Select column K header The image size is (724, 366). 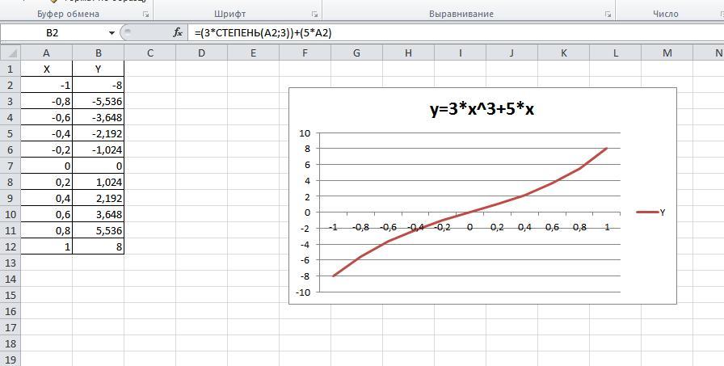point(563,53)
